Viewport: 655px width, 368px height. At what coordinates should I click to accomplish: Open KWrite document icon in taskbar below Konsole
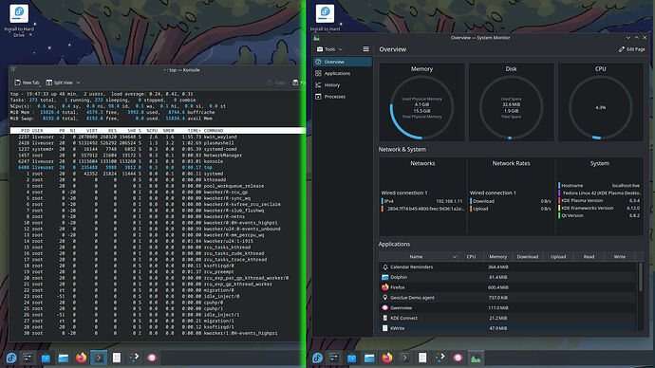(x=117, y=358)
